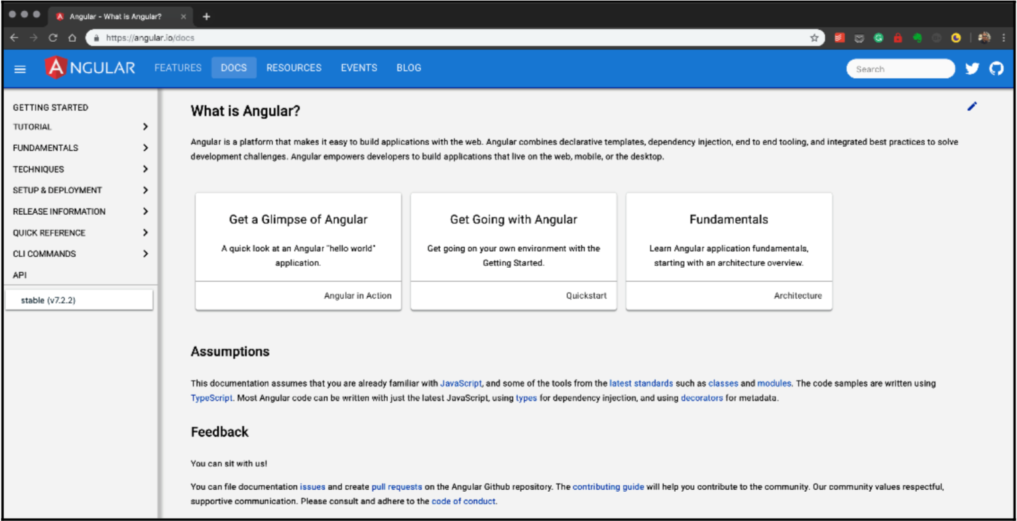The height and width of the screenshot is (521, 1017).
Task: Open a new browser tab
Action: 206,17
